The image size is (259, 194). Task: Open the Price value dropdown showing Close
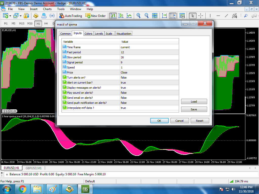tap(149, 72)
